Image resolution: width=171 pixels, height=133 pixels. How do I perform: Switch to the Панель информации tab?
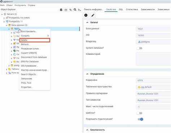coord(93,9)
